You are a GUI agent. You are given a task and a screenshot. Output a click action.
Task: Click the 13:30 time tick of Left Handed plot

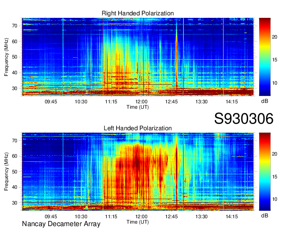tap(202, 217)
